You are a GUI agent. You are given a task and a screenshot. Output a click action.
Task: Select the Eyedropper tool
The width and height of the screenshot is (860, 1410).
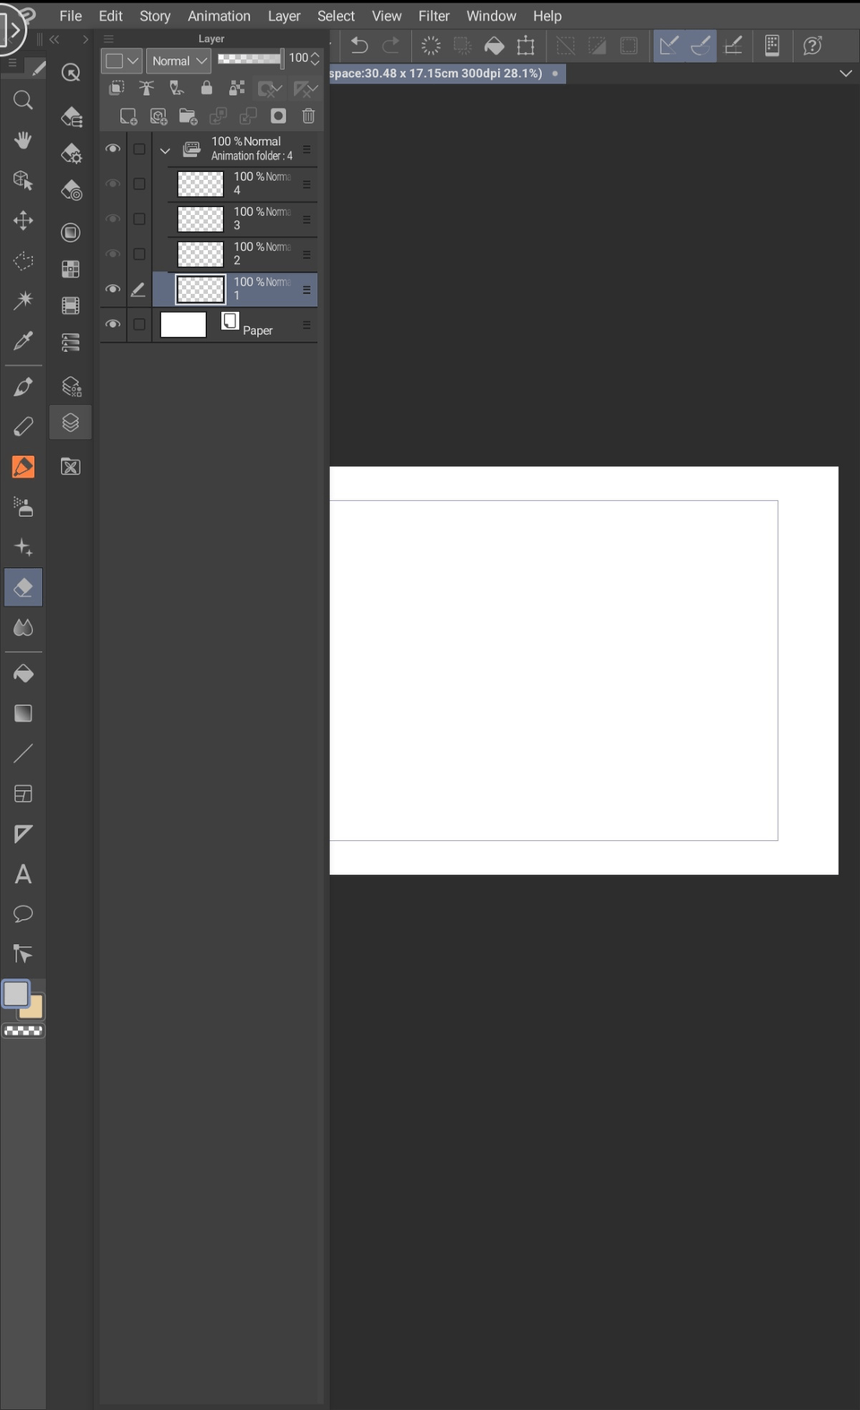coord(23,340)
